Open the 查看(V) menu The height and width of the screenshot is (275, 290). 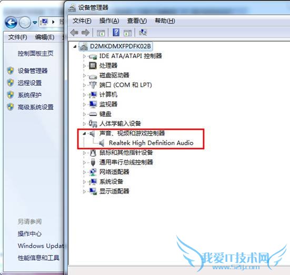click(x=137, y=21)
